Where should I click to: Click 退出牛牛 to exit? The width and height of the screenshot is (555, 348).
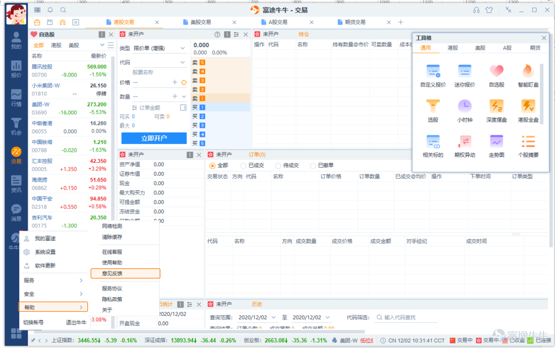76,322
